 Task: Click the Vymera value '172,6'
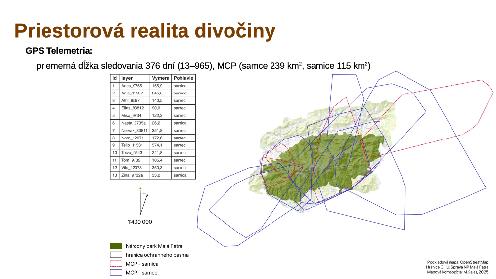point(157,138)
